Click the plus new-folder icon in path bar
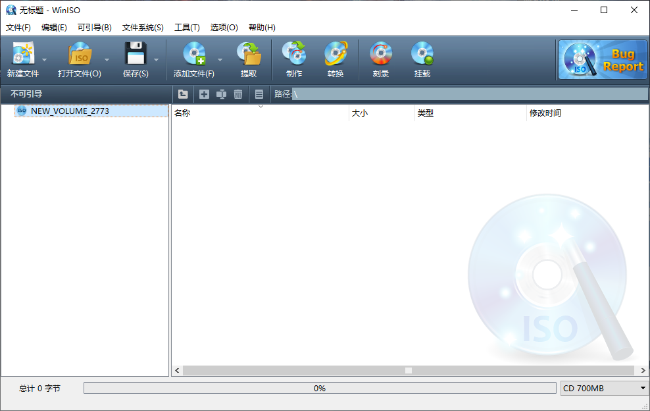The height and width of the screenshot is (411, 650). click(204, 94)
